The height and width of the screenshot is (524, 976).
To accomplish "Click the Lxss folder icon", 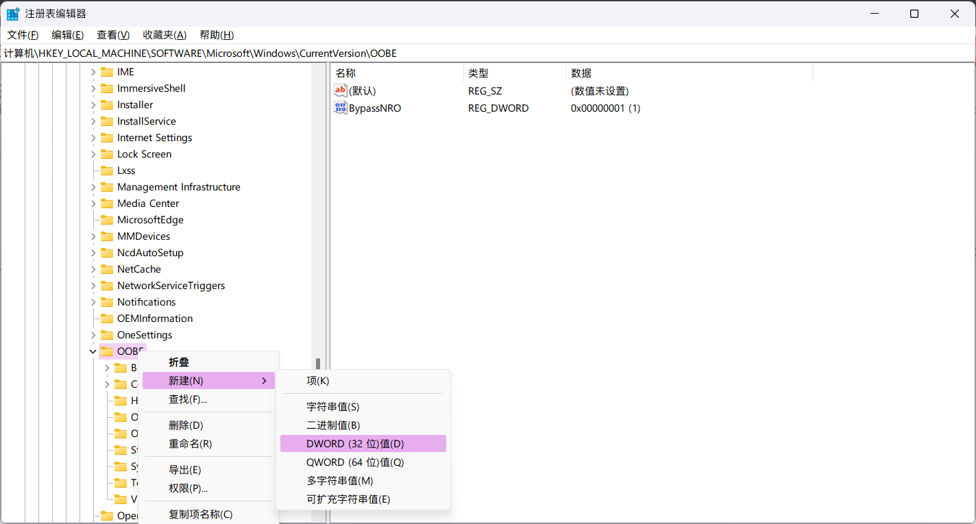I will (108, 170).
